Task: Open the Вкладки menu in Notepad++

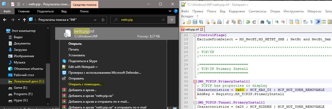Action: (x=187, y=16)
